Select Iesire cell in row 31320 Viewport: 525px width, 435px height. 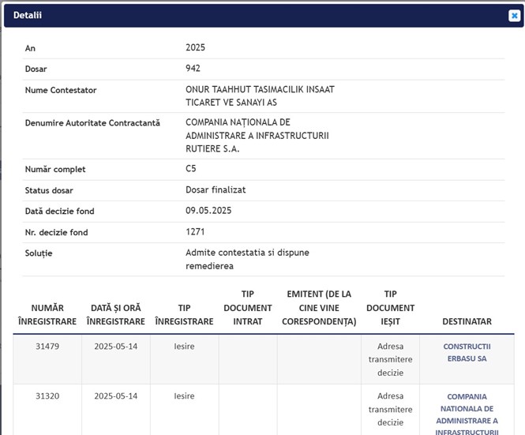(x=184, y=396)
